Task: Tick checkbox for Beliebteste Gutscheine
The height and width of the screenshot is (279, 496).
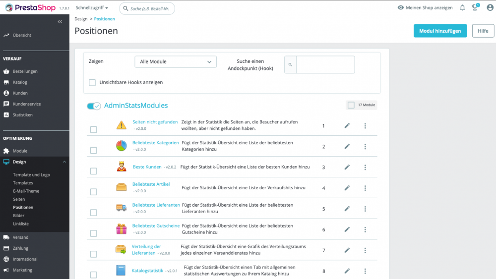Action: pos(94,233)
